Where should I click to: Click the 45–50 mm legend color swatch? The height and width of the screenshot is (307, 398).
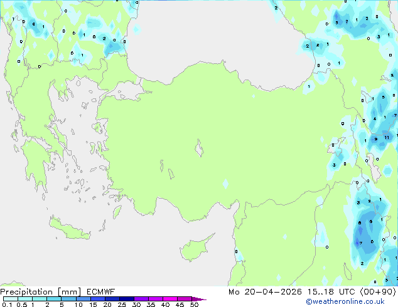(x=185, y=299)
